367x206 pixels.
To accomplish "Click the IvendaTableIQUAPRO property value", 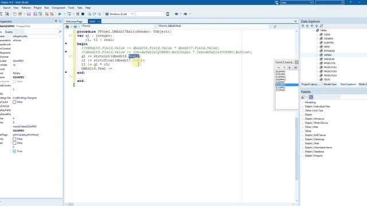I will (25, 126).
